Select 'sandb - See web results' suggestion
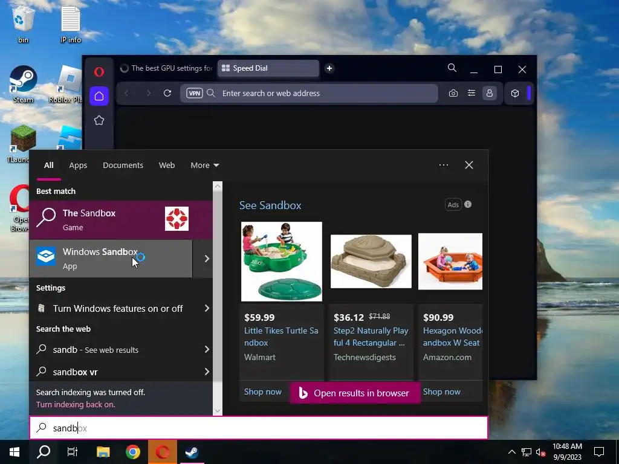Screen dimensions: 619x464 click(x=96, y=350)
